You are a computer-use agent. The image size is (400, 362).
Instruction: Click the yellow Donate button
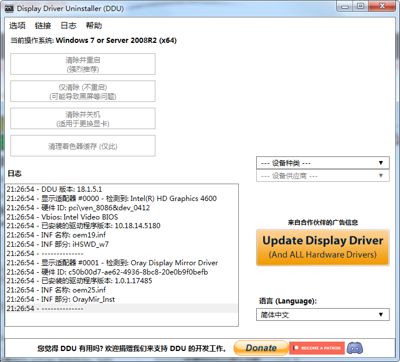[261, 348]
